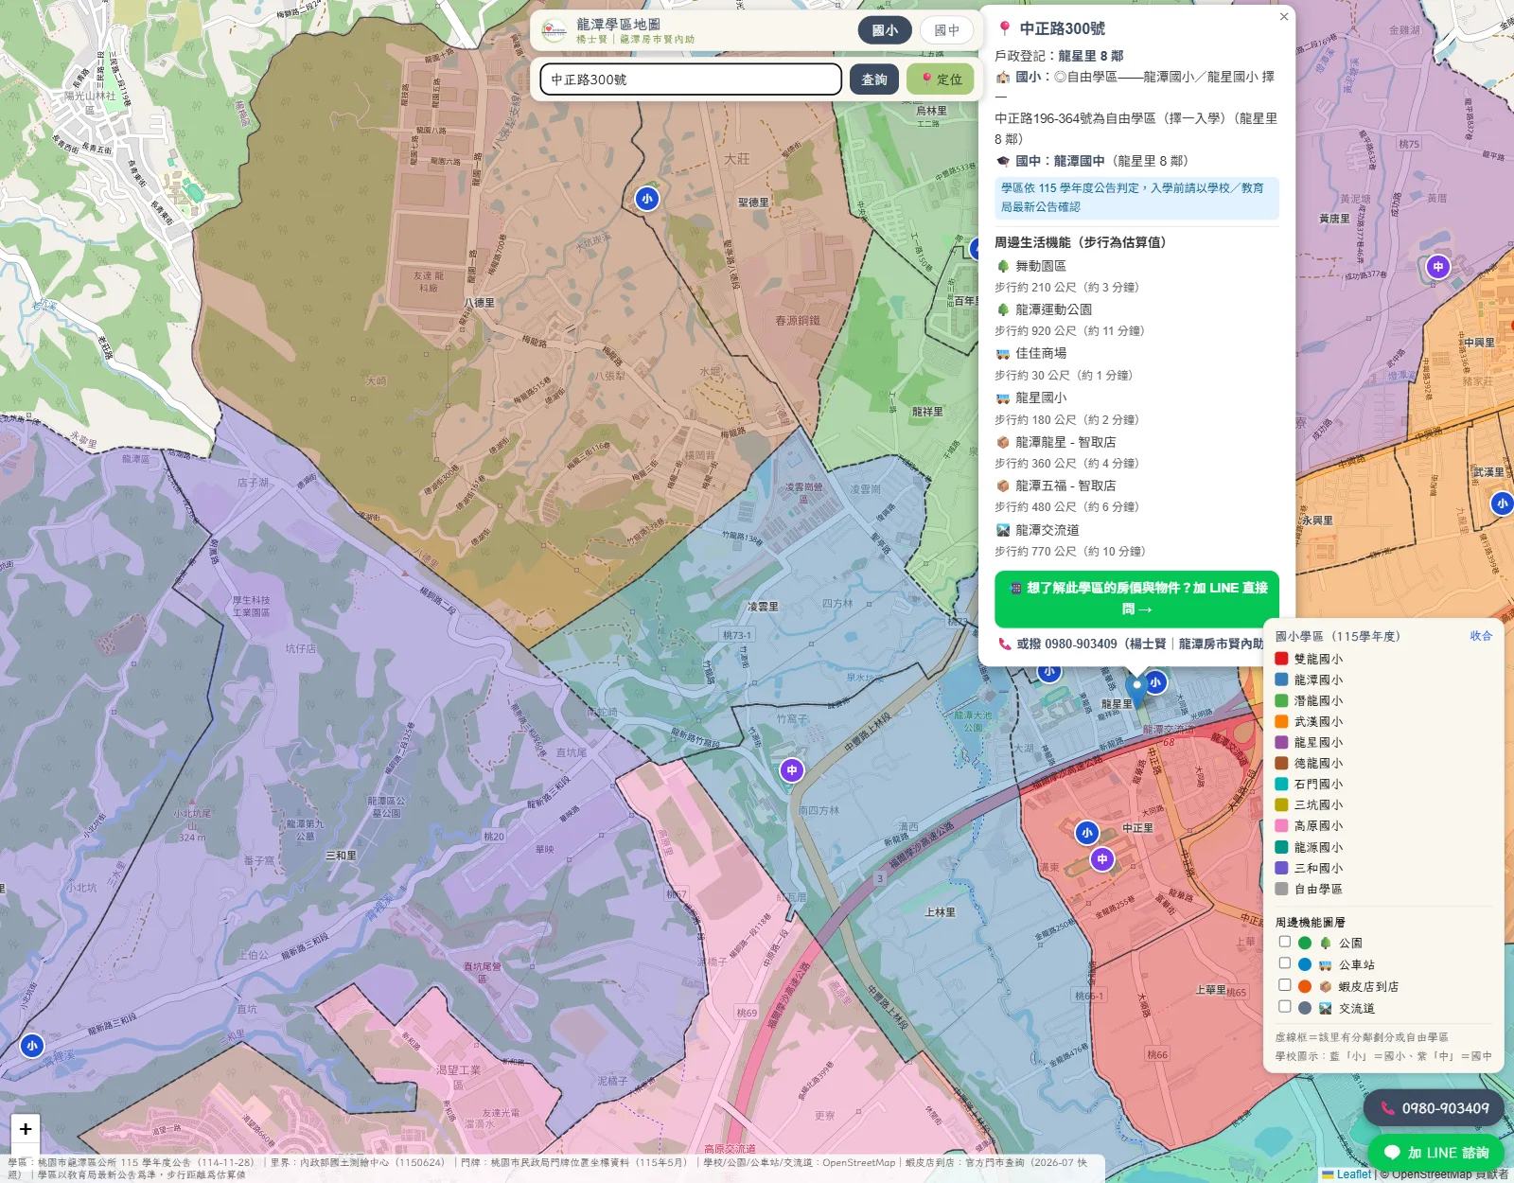The height and width of the screenshot is (1183, 1514).
Task: Click the 高原國小 pink color swatch
Action: point(1281,825)
